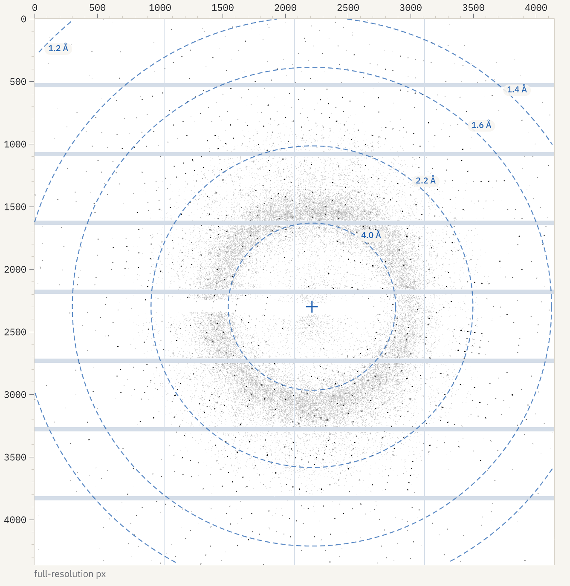Click the 1.4 Å resolution ring label
The width and height of the screenshot is (570, 586).
click(x=517, y=89)
